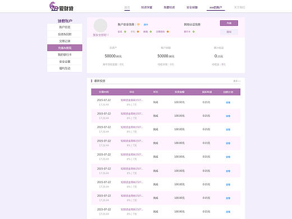Screen dimensions: 292x219
Task: Click the 项目 column header
Action: click(x=132, y=92)
